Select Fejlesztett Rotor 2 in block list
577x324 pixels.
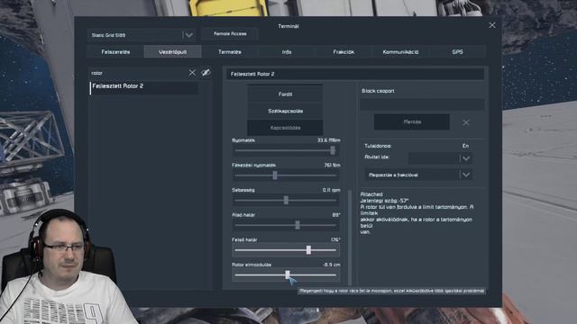pos(144,88)
